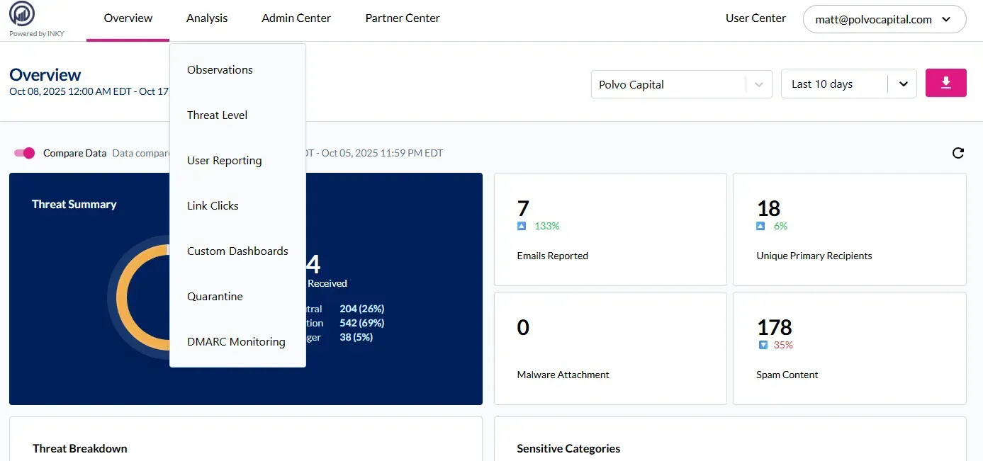The width and height of the screenshot is (983, 461).
Task: Select Observations from the Analysis menu
Action: (220, 70)
